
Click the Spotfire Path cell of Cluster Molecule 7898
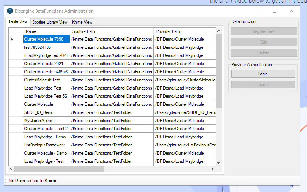112,39
